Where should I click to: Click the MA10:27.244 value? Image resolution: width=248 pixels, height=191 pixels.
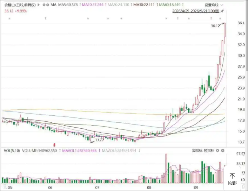93,5
